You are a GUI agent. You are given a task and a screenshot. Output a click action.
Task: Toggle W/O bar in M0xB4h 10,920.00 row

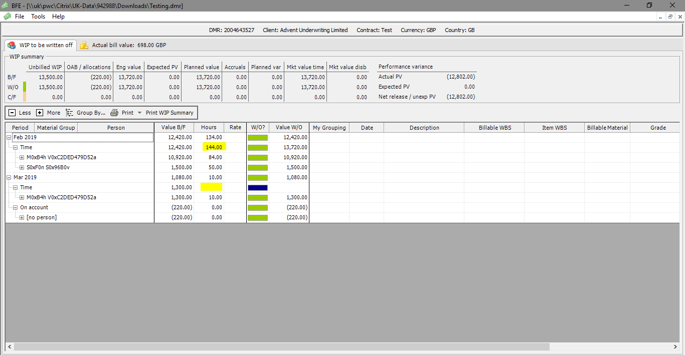click(258, 158)
